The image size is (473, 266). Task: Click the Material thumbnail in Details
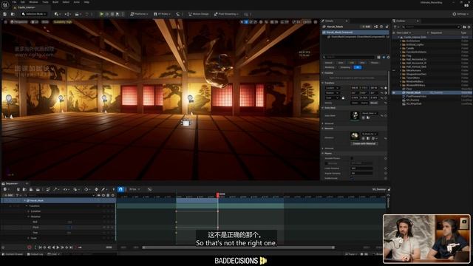(355, 136)
